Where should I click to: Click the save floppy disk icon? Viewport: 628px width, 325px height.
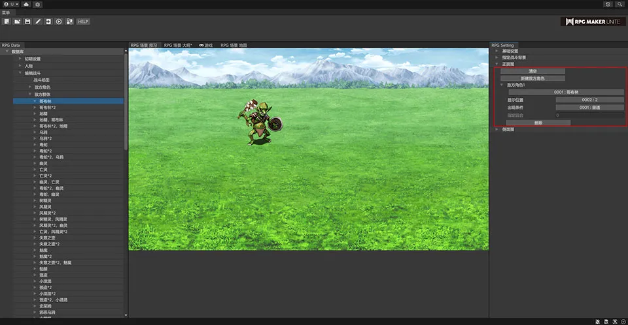(x=27, y=22)
